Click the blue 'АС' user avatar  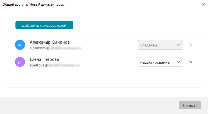(x=20, y=45)
